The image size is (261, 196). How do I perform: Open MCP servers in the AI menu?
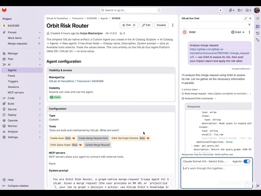point(22,93)
